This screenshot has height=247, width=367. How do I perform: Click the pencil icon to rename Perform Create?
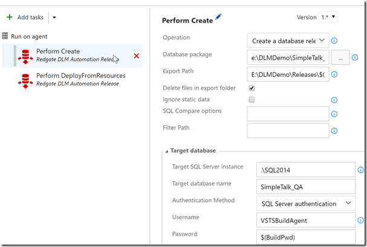coord(218,18)
